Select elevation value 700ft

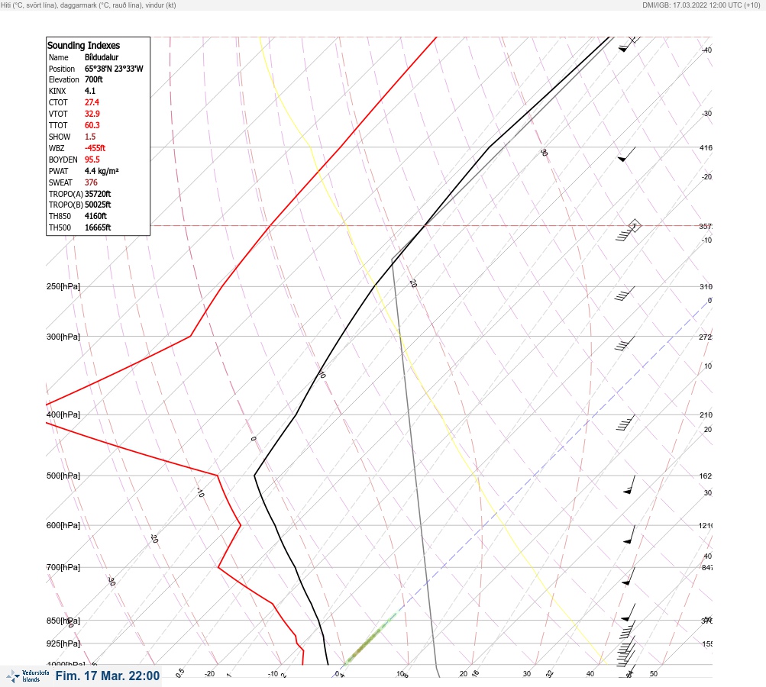click(x=94, y=79)
